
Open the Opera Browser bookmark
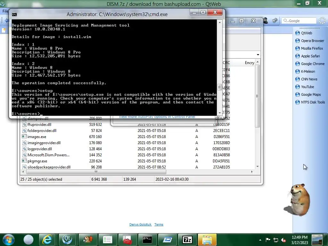(x=310, y=41)
